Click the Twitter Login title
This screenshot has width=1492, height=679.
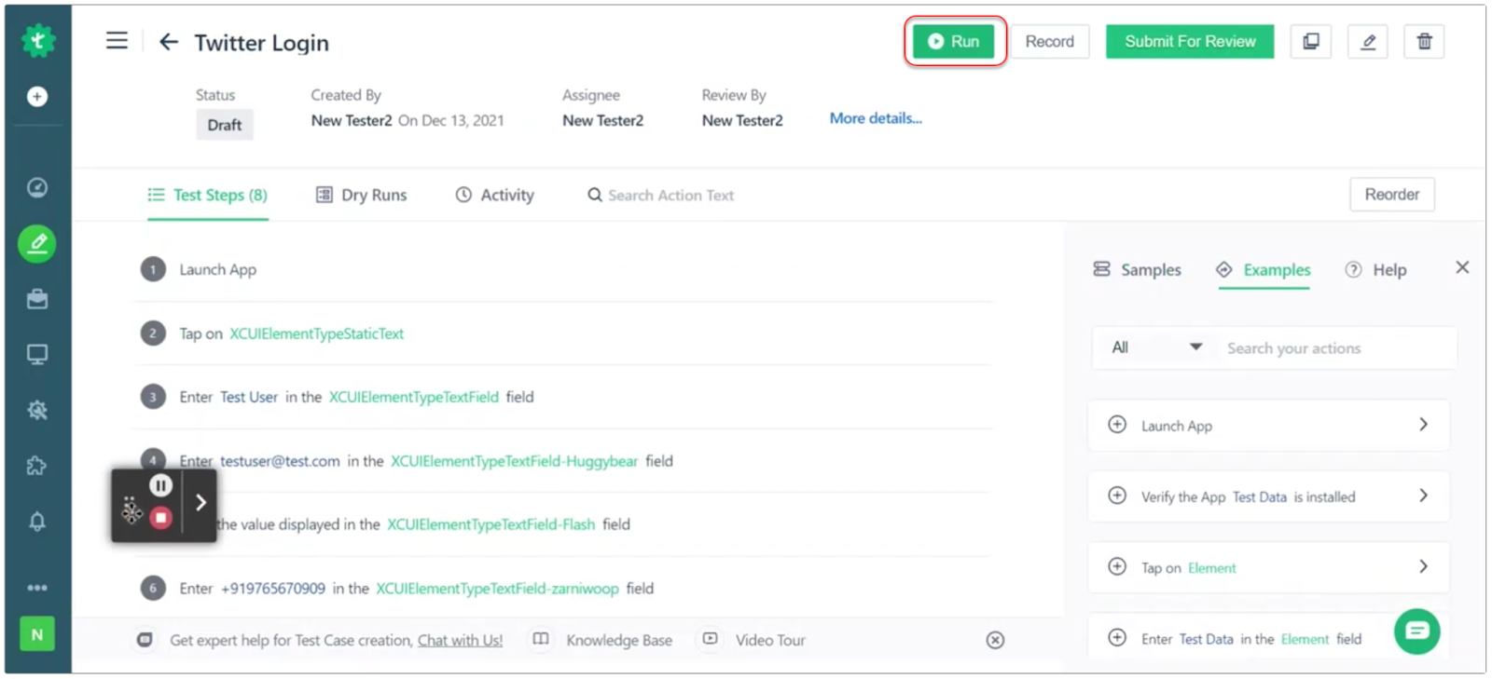click(262, 43)
